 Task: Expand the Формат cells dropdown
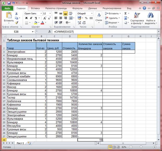pyautogui.click(x=119, y=23)
